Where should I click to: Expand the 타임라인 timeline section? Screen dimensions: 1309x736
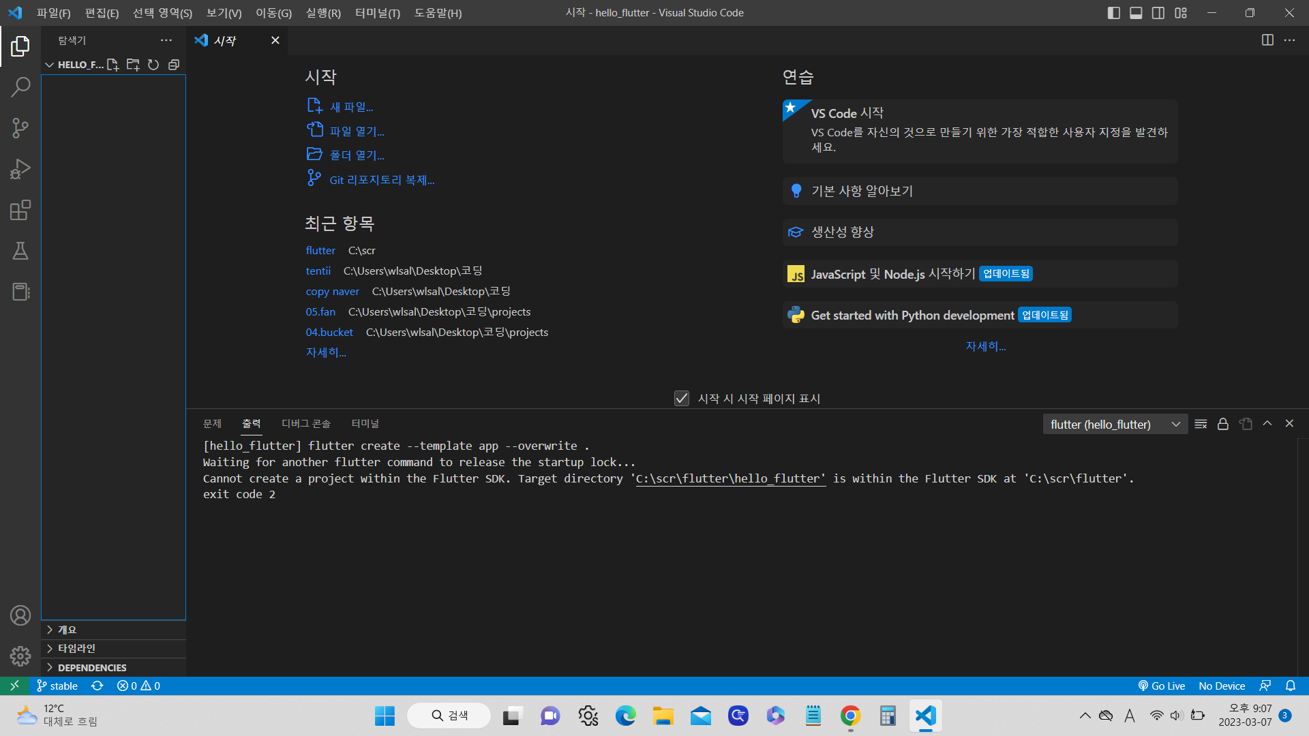coord(113,648)
